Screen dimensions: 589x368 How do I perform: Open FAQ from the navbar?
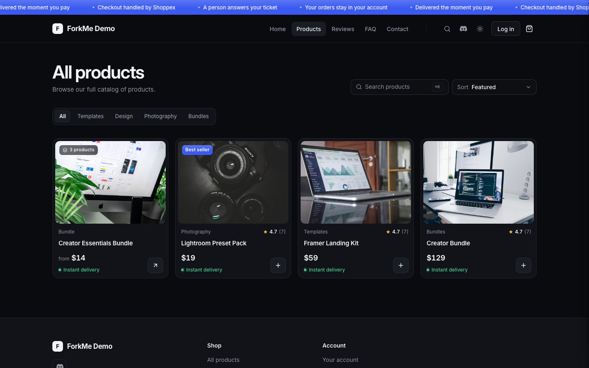(371, 29)
